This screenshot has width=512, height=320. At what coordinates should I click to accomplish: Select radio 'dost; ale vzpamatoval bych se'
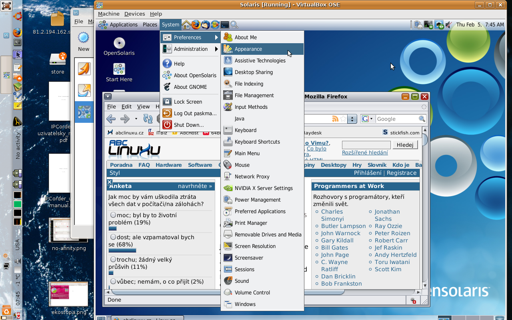click(x=113, y=237)
